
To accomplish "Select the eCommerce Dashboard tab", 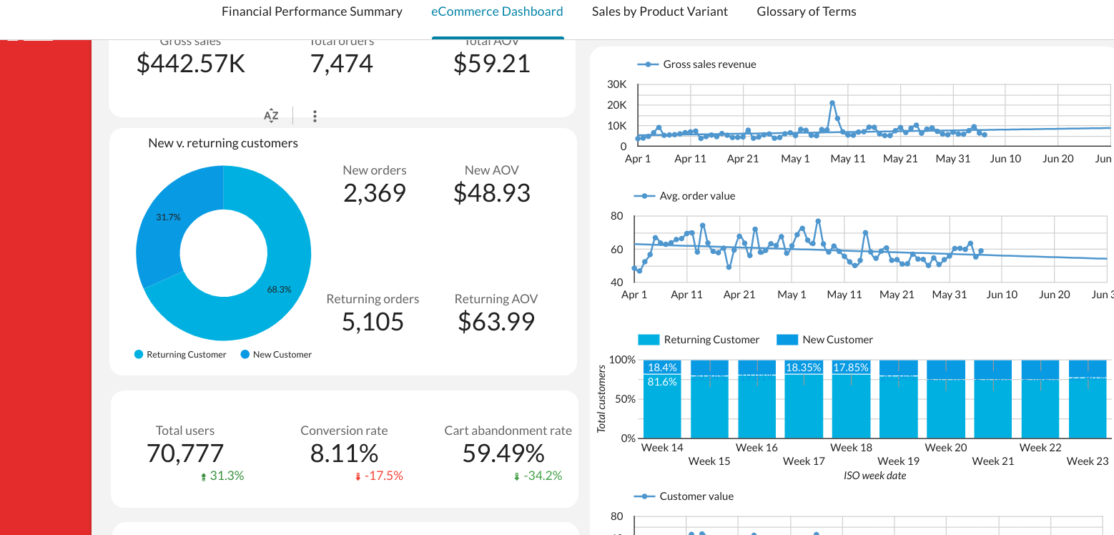I will tap(497, 11).
